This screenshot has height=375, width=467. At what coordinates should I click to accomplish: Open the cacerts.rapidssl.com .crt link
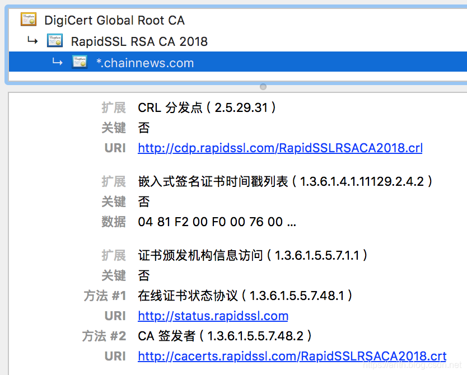(x=292, y=356)
